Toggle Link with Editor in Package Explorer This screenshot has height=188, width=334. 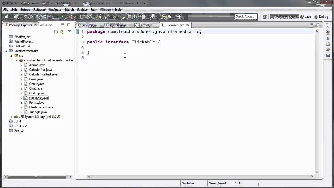pyautogui.click(x=62, y=32)
